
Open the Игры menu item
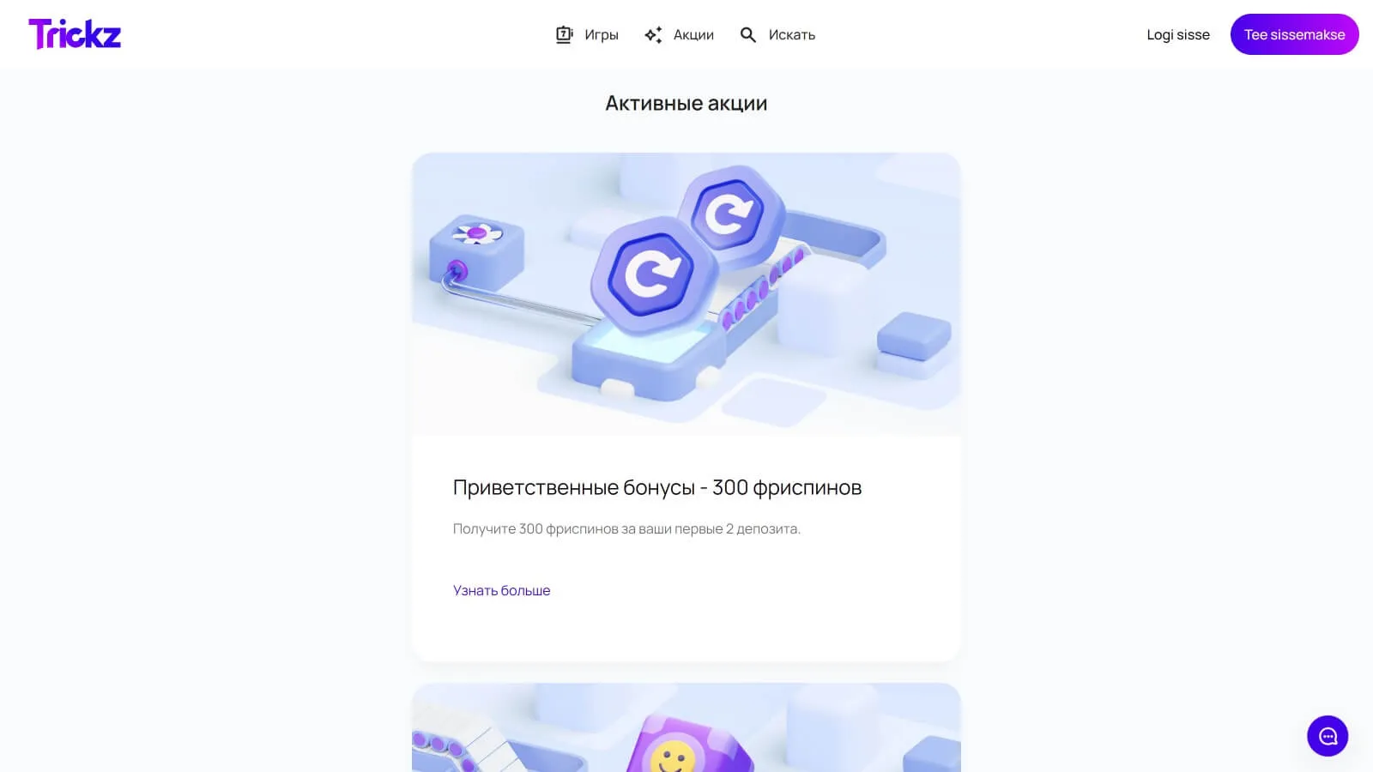(x=602, y=35)
